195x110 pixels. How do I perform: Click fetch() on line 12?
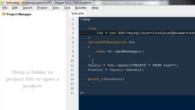click(x=134, y=70)
